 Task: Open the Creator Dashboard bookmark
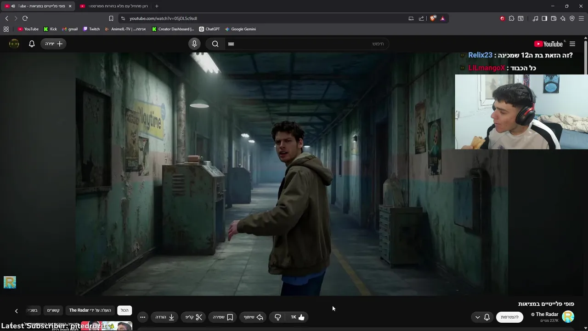click(173, 29)
